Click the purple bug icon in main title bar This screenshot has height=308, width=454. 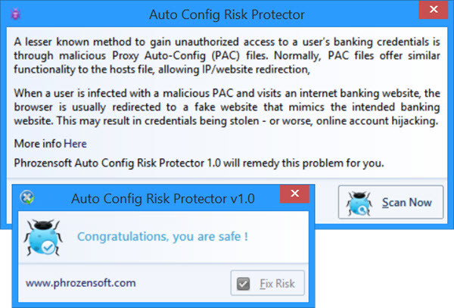pos(15,14)
